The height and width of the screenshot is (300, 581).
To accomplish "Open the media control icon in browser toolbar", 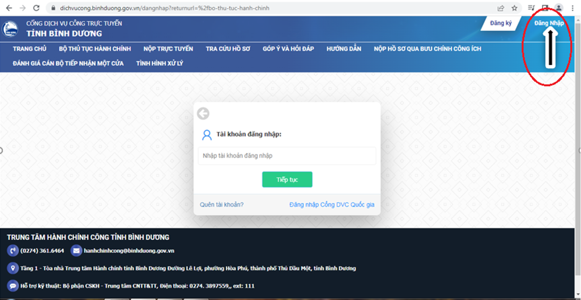I will 531,8.
